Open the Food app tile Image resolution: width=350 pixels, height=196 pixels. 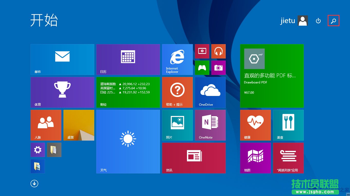click(288, 125)
